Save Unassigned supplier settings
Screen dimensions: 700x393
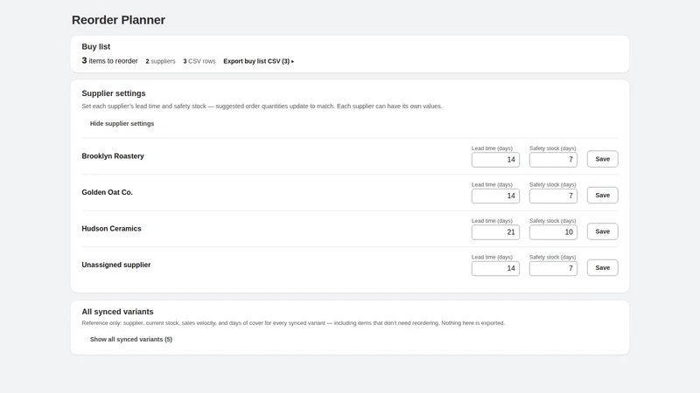[602, 268]
